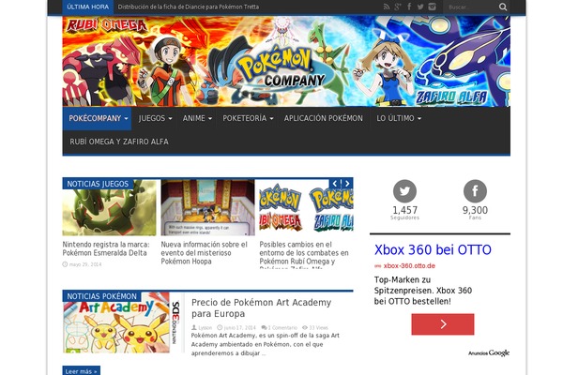
Task: Open the Última Hora headline about Diancie
Action: pyautogui.click(x=189, y=7)
